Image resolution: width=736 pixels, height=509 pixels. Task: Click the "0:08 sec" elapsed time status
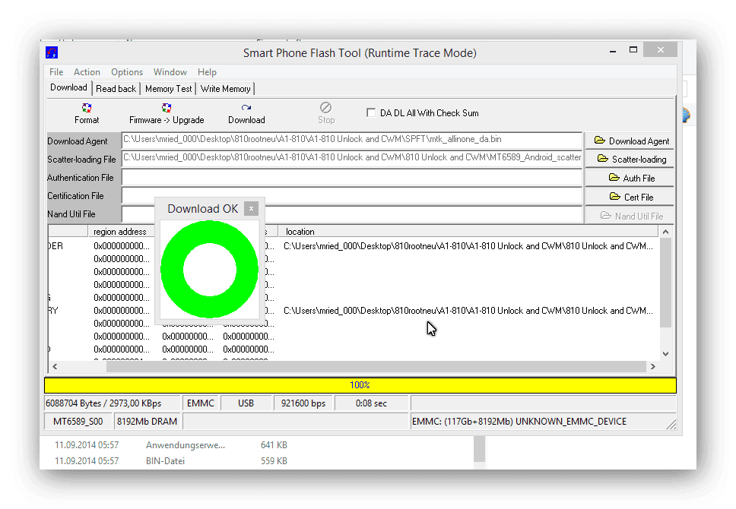[x=371, y=403]
